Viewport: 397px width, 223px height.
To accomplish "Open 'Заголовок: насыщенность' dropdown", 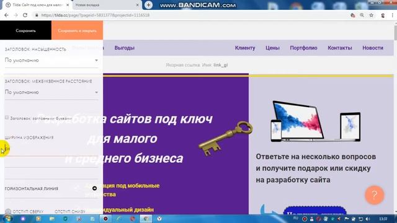I will coord(51,60).
